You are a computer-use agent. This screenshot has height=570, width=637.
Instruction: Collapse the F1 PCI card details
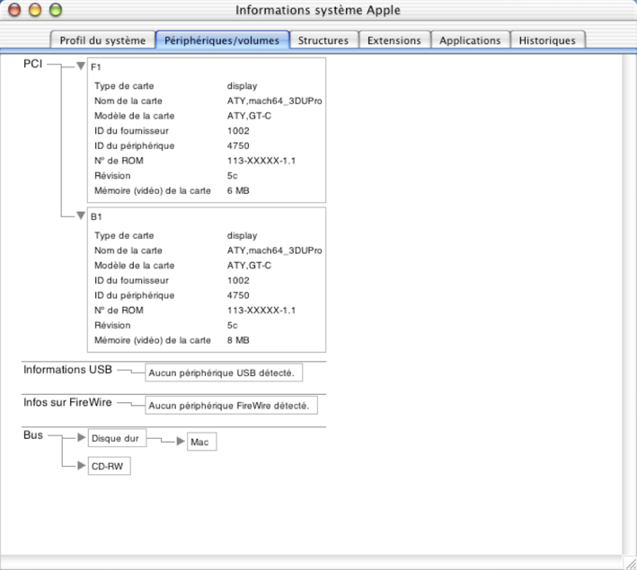point(81,66)
